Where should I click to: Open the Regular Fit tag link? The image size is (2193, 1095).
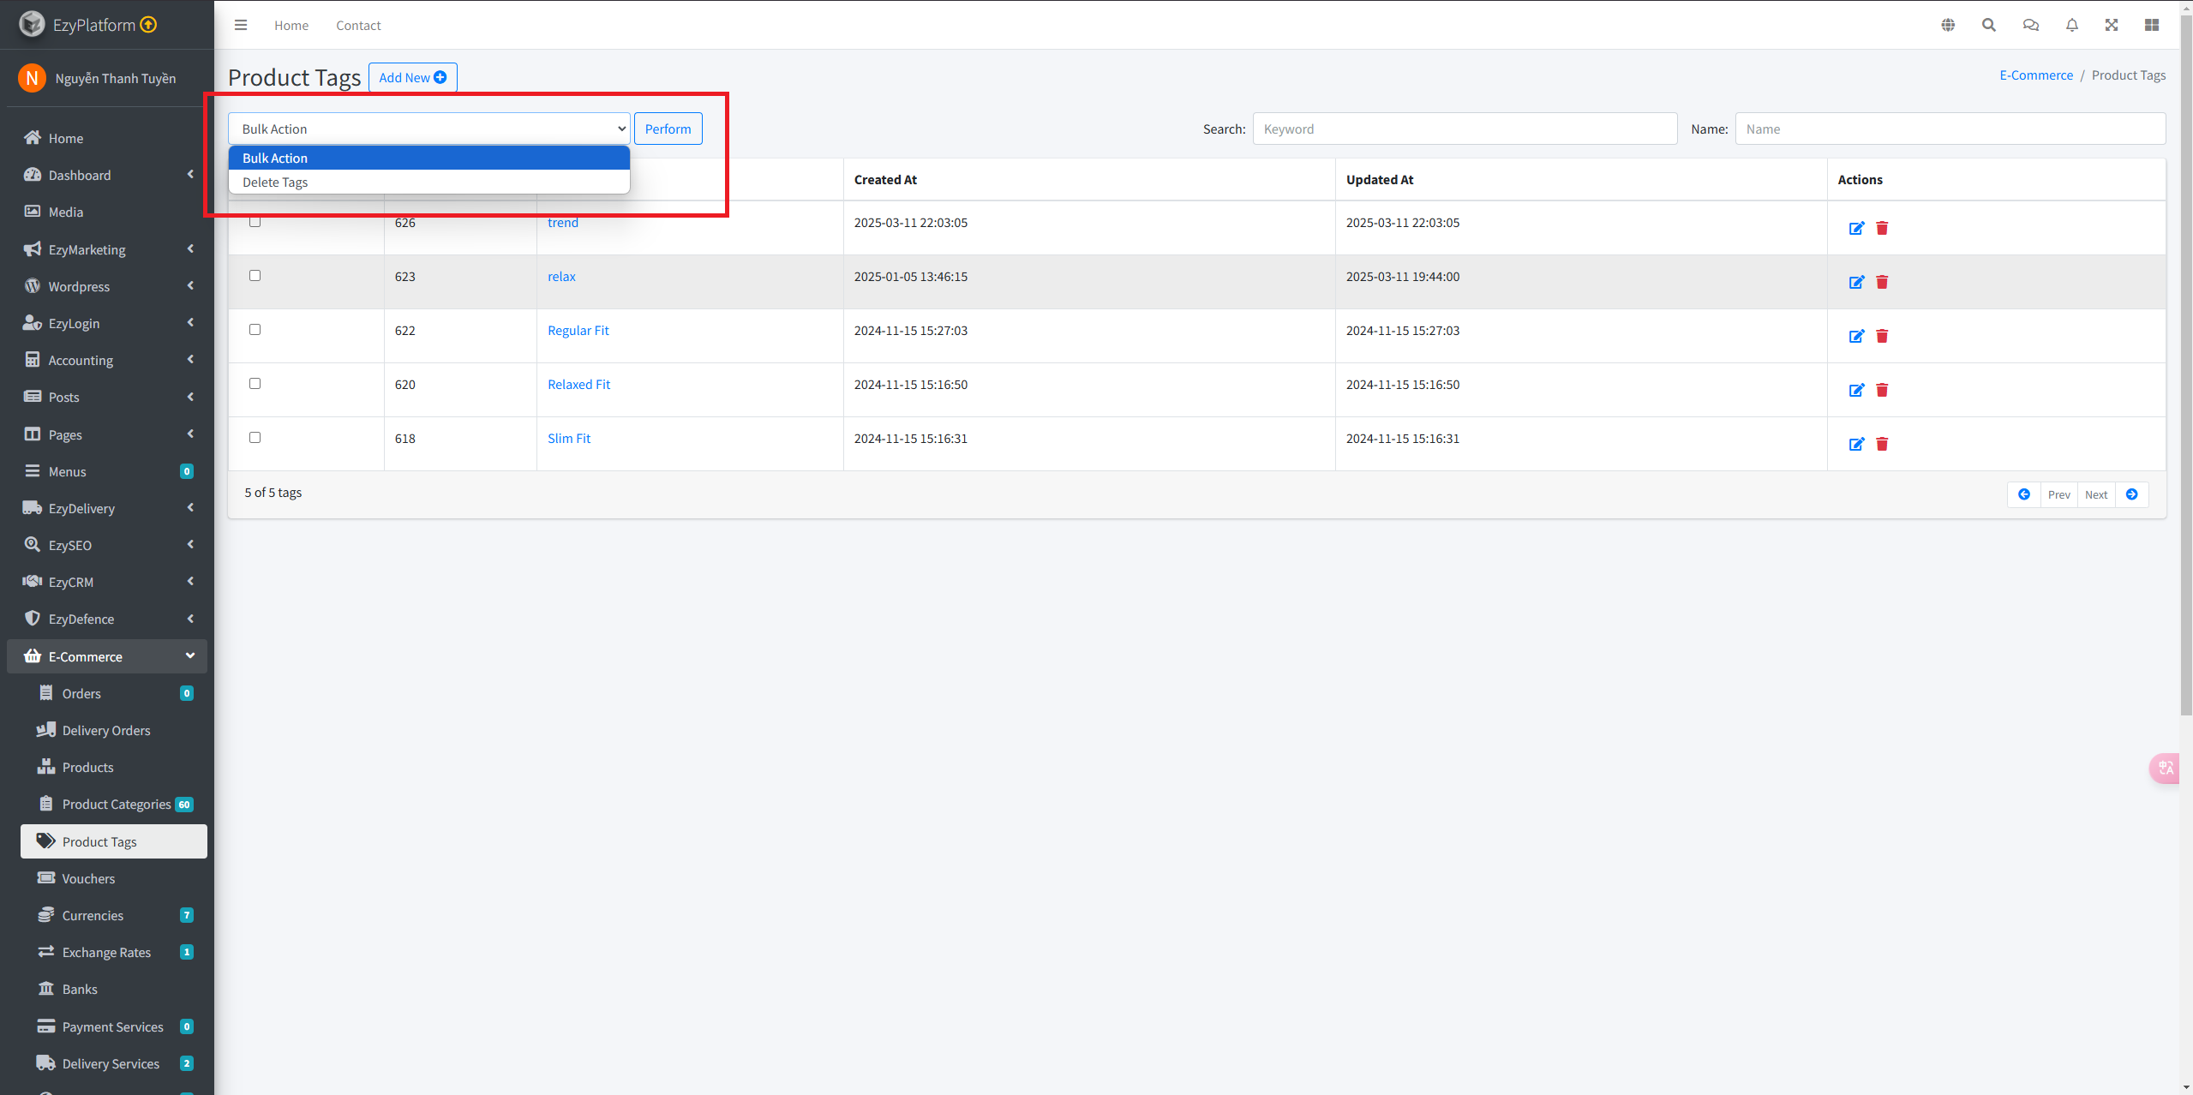(578, 331)
